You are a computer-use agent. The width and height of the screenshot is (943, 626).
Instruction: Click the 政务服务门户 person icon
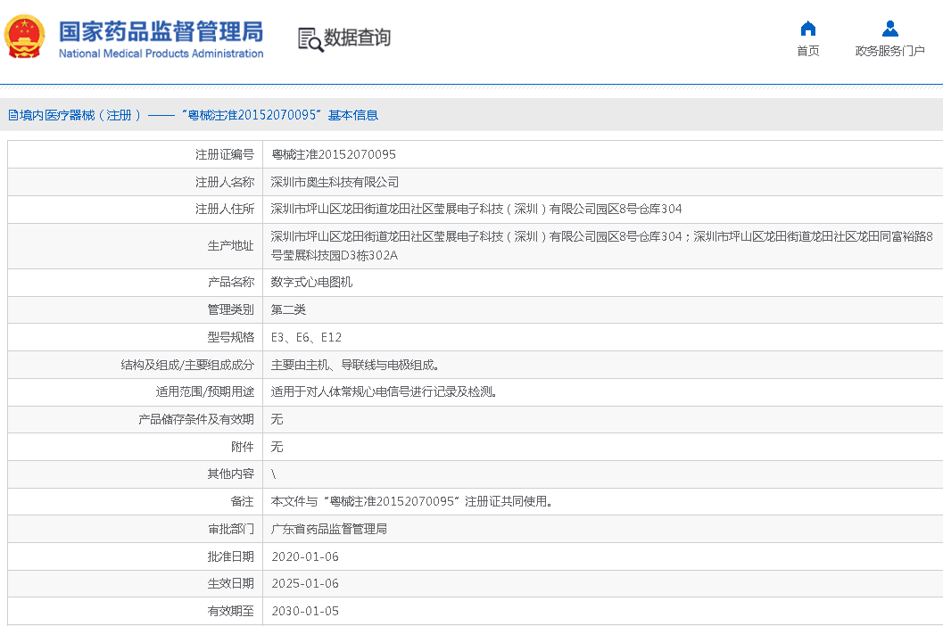(x=889, y=29)
